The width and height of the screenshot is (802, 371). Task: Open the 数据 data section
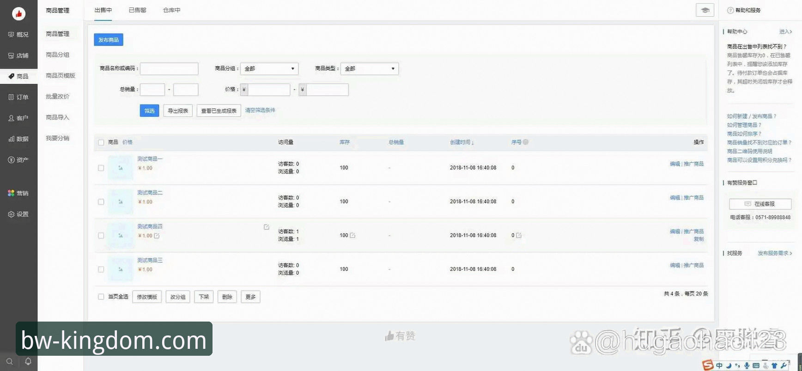coord(18,139)
